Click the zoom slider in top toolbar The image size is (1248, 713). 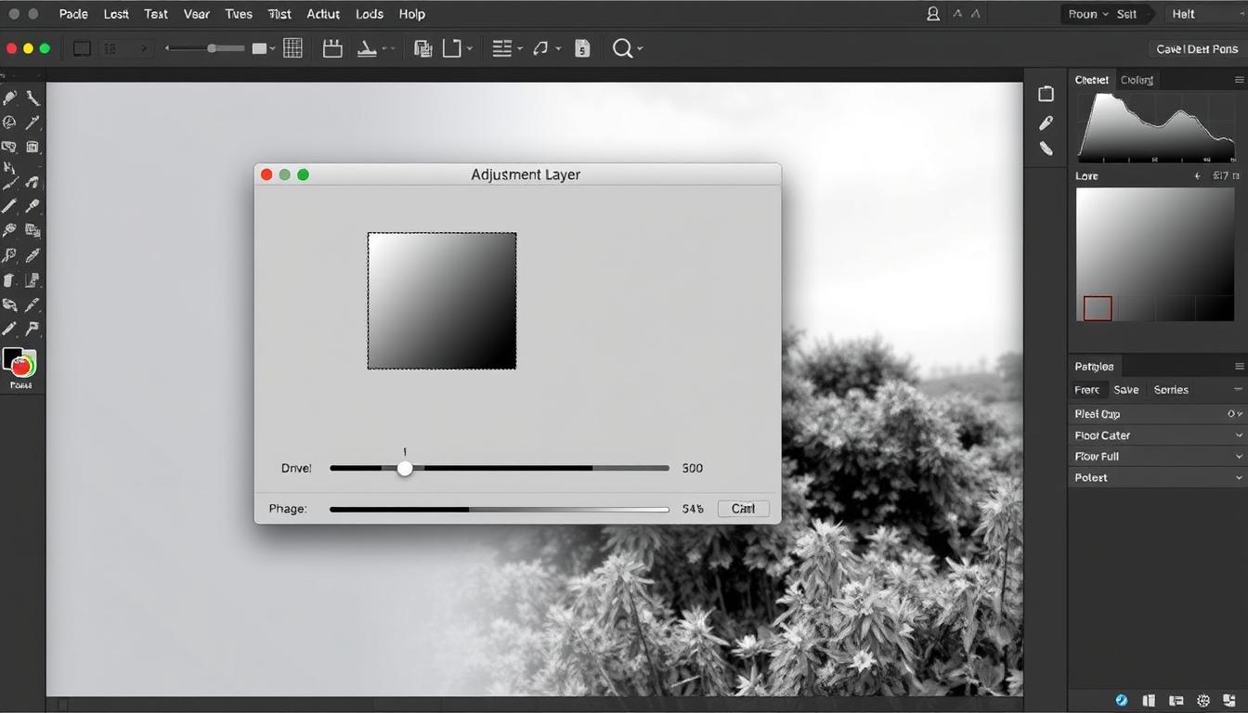point(205,48)
